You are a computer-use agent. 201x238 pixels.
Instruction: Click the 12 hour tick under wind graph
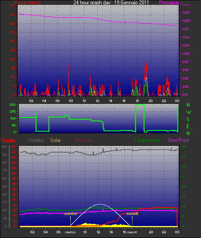[x=97, y=101]
